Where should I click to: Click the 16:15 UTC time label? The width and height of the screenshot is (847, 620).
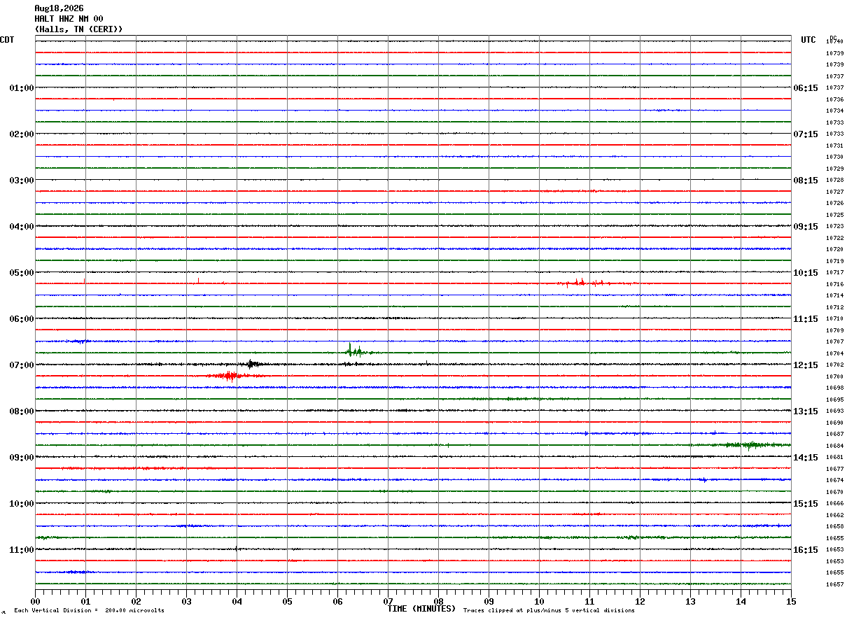coord(805,550)
